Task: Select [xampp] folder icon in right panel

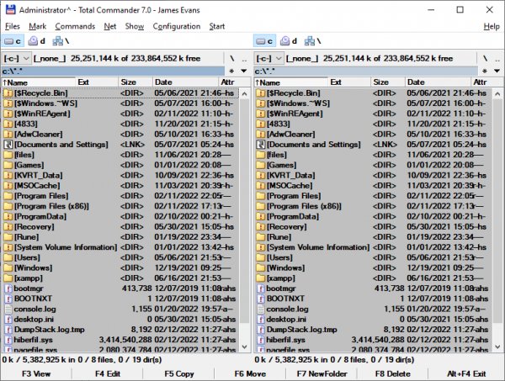Action: point(260,278)
